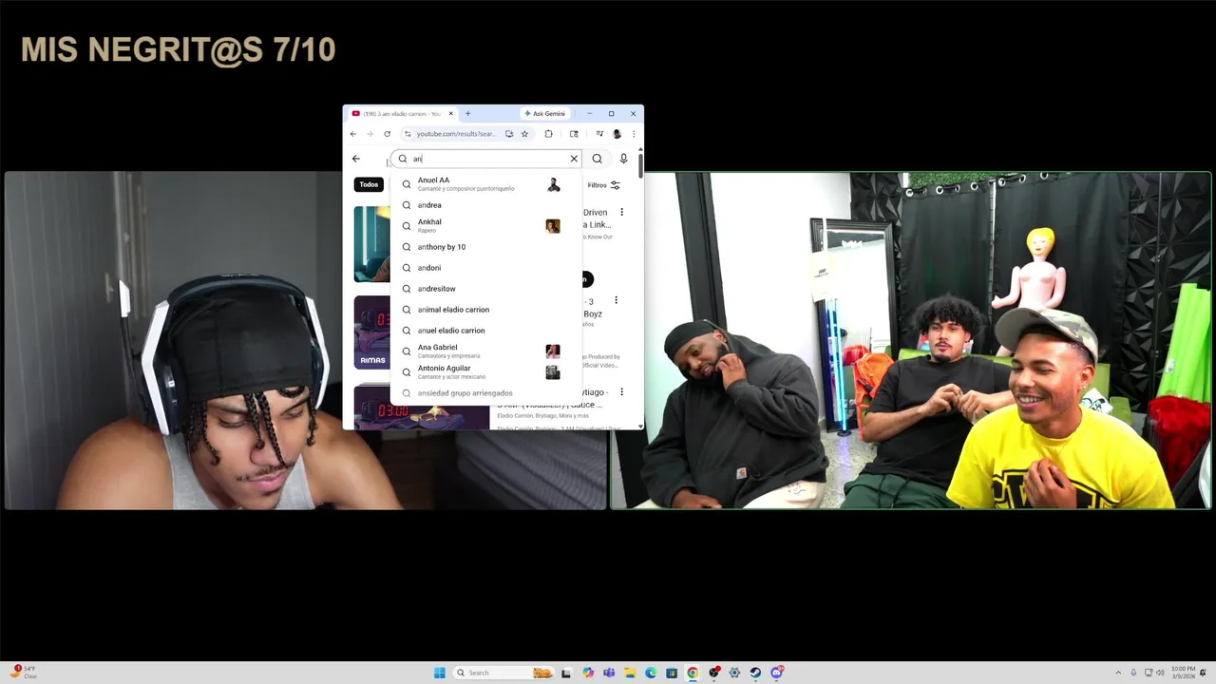Close the 3 am eladio carrion tab
The height and width of the screenshot is (684, 1216).
[451, 114]
